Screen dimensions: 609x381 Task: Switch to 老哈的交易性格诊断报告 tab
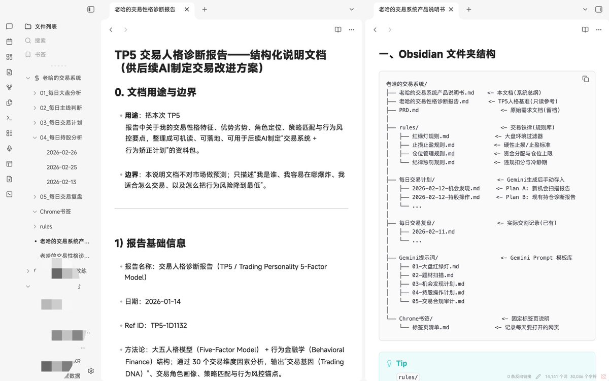click(146, 9)
